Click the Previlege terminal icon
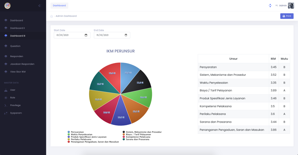The width and height of the screenshot is (298, 155). tap(6, 105)
